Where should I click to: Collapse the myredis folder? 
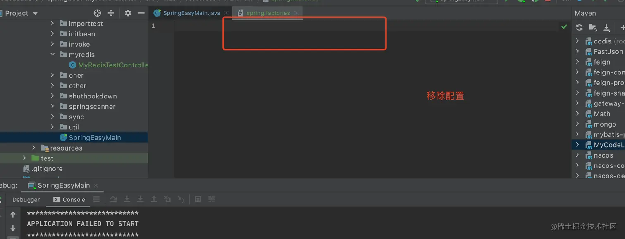52,55
